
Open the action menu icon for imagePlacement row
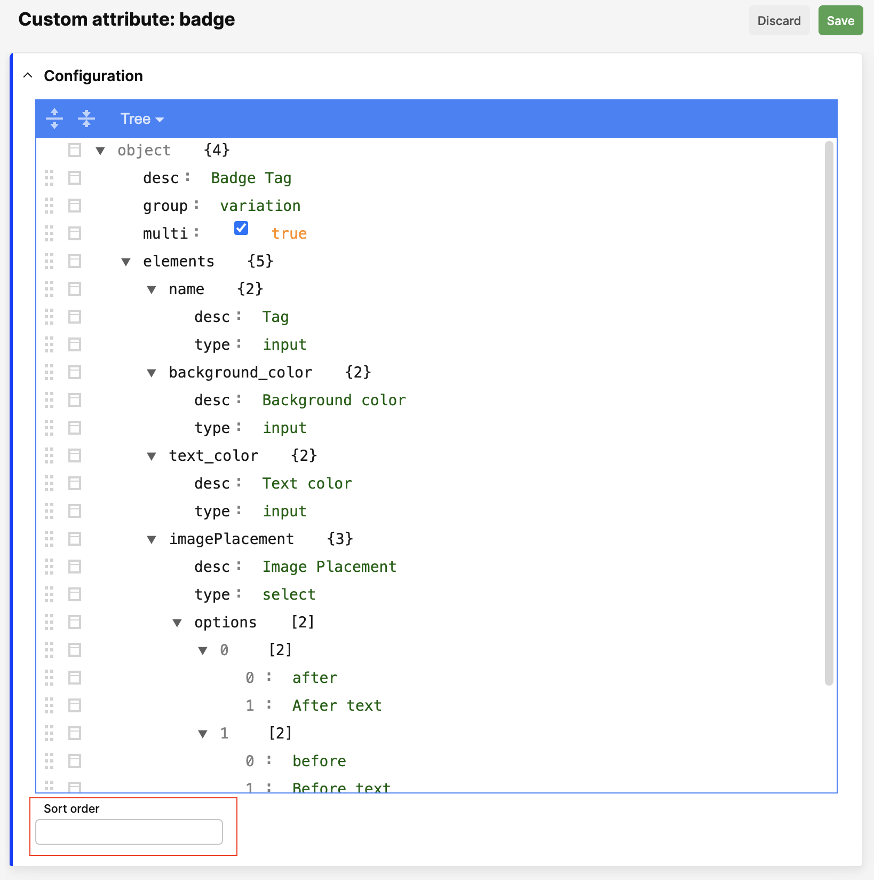75,539
